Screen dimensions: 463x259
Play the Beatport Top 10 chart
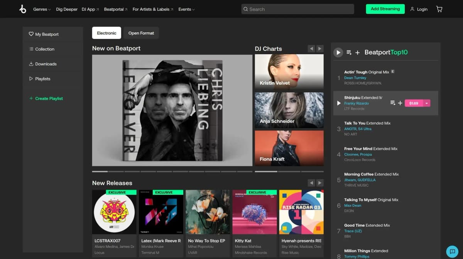338,52
